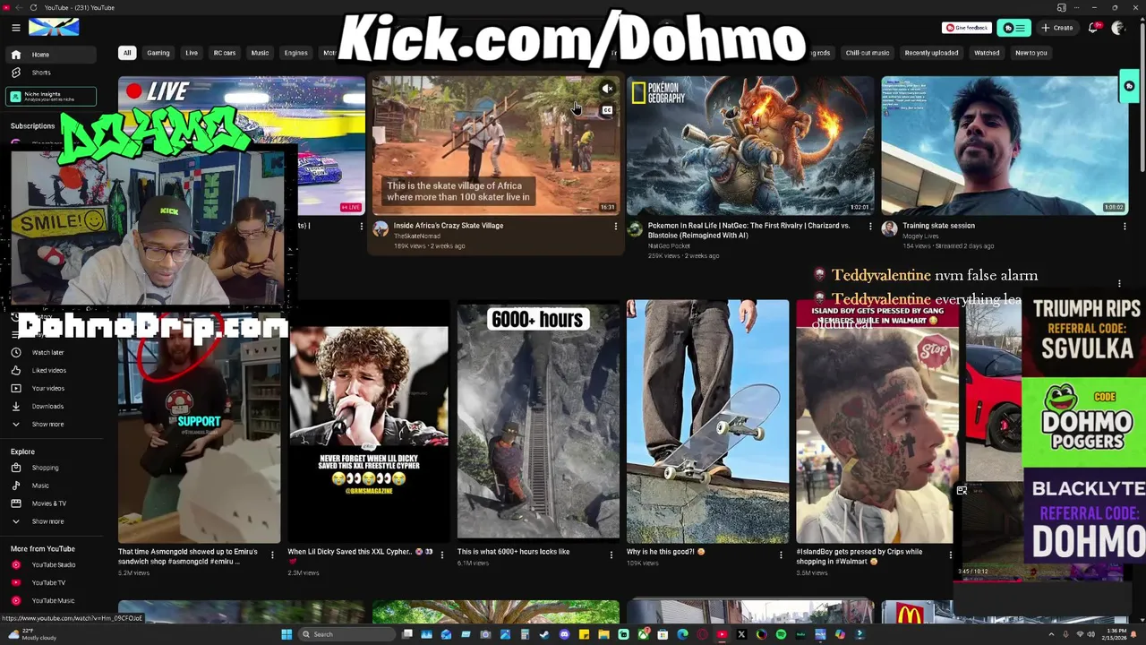
Task: Open the account avatar menu
Action: click(x=1117, y=28)
